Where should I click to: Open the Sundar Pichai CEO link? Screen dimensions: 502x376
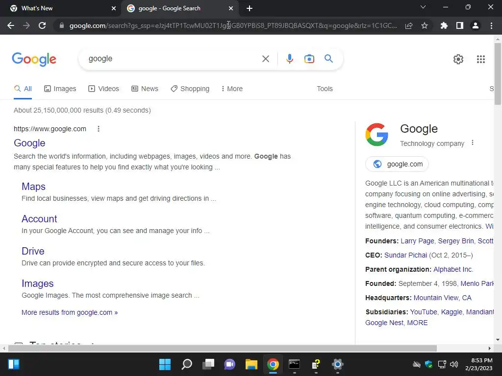(x=405, y=255)
